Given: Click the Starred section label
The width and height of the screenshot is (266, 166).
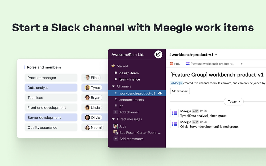Looking at the screenshot, I should [x=122, y=66].
